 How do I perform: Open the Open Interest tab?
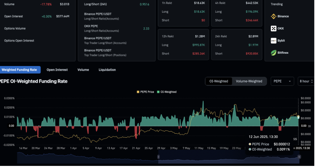click(57, 70)
